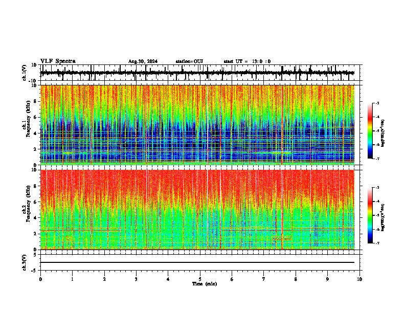Click time axis tick label 7
The image size is (405, 313).
[x=264, y=279]
